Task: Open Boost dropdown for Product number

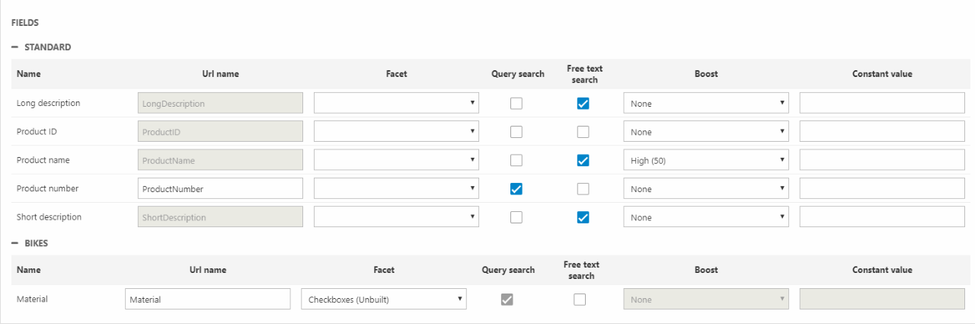Action: tap(705, 189)
